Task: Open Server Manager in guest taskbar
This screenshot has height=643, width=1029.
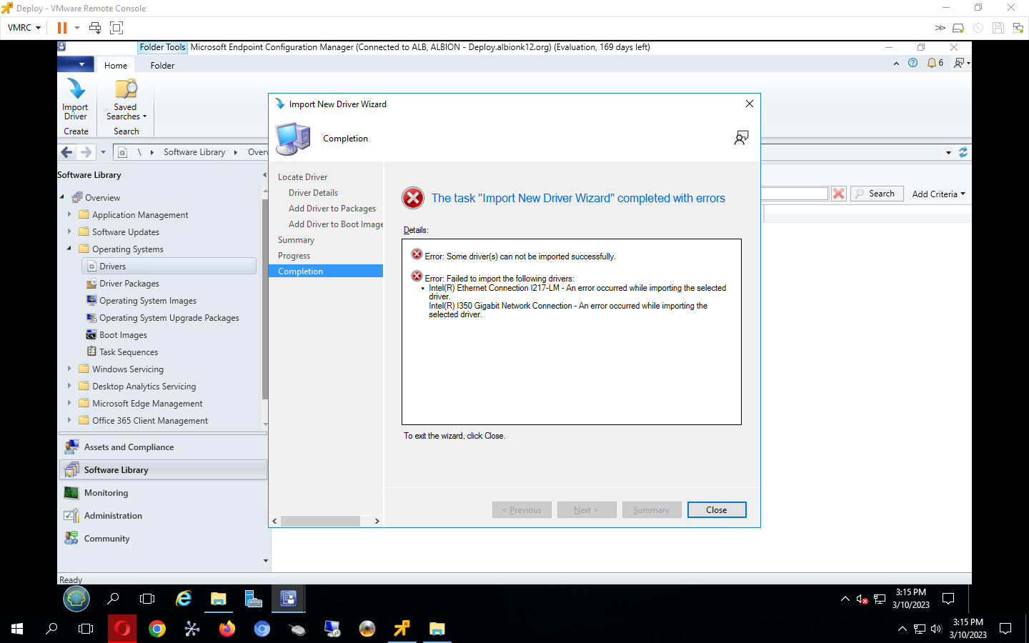Action: click(254, 599)
